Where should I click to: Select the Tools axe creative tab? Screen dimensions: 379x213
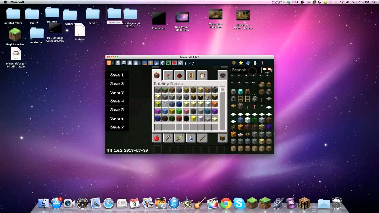(x=168, y=138)
